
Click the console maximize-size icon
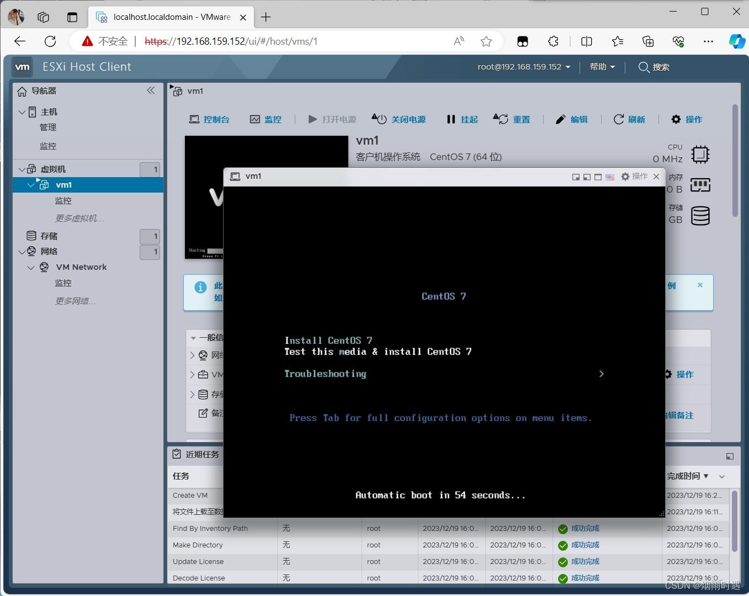click(x=598, y=177)
